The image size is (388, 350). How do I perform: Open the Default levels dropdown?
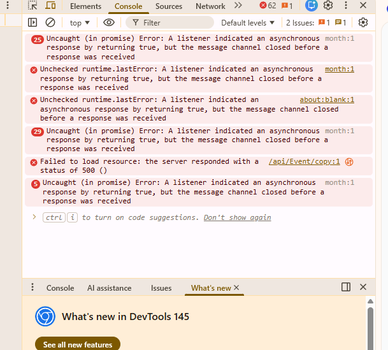click(248, 23)
